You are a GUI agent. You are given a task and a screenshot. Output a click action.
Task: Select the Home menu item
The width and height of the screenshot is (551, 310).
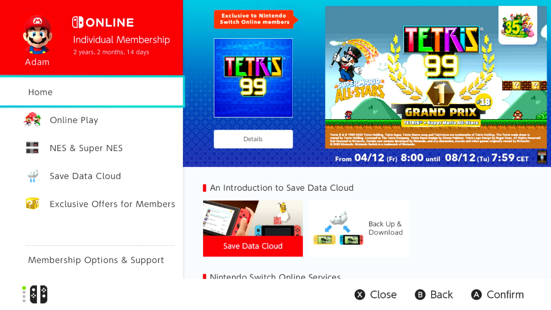pyautogui.click(x=91, y=92)
